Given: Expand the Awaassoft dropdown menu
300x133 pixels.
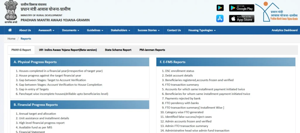Looking at the screenshot, I should click(x=46, y=30).
